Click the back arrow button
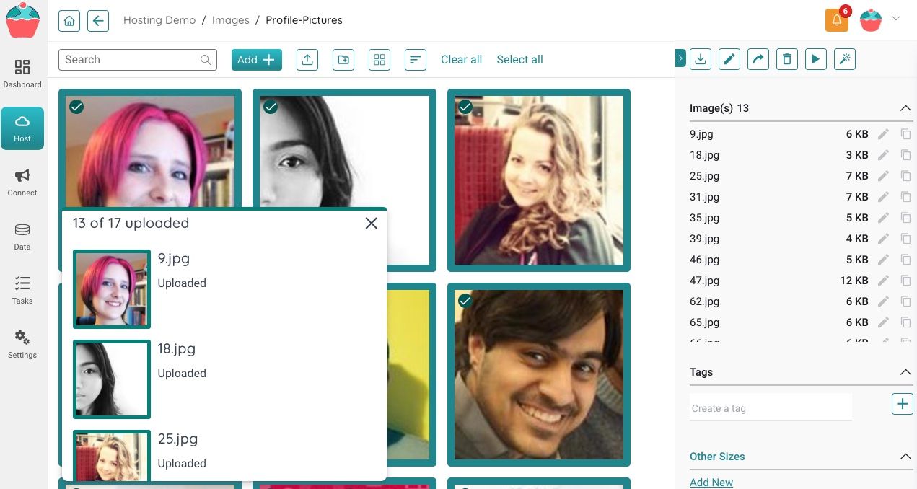This screenshot has height=489, width=917. click(98, 21)
